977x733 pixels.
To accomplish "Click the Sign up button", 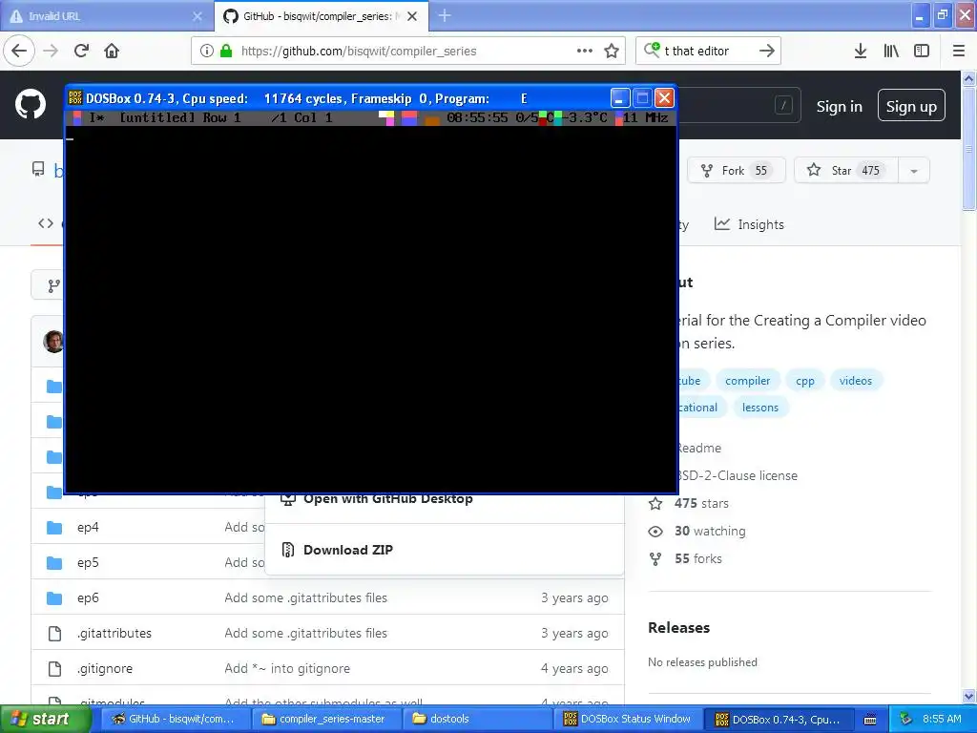I will 911,106.
